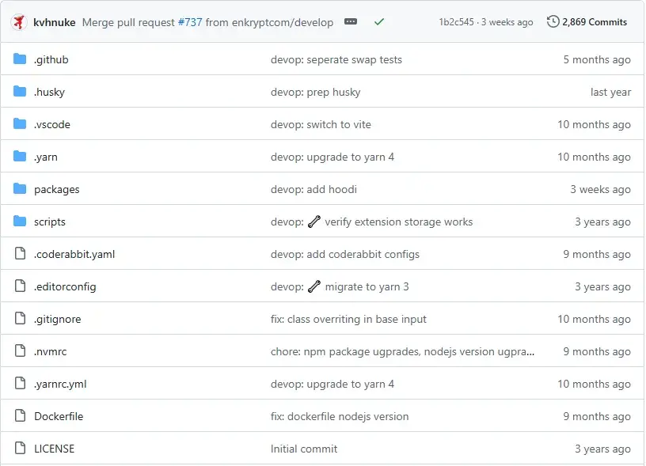
Task: Open pull request #737 link
Action: click(190, 22)
